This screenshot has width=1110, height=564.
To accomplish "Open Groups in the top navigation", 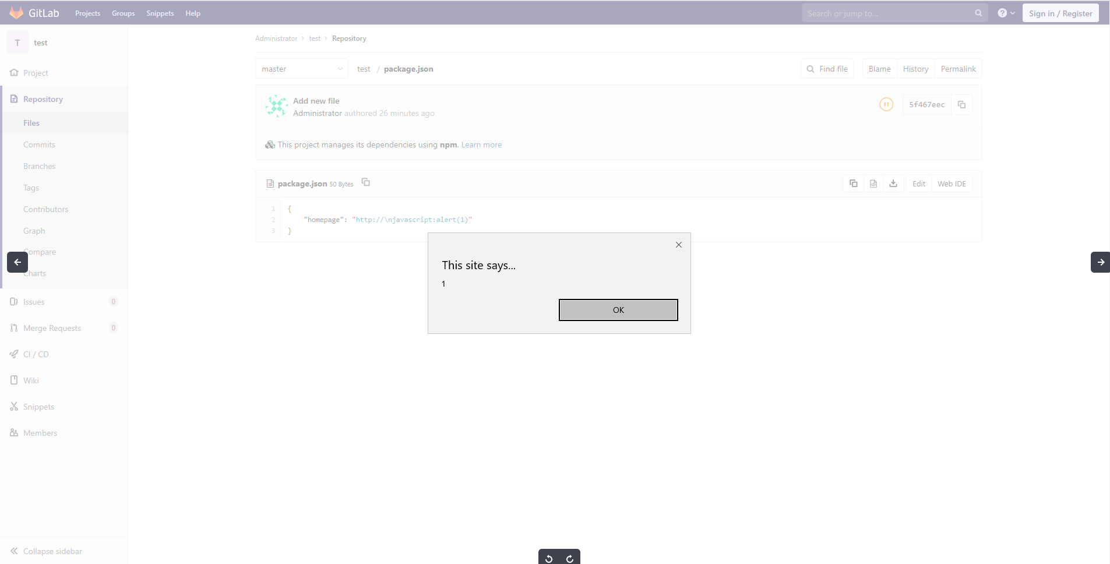I will pos(123,13).
